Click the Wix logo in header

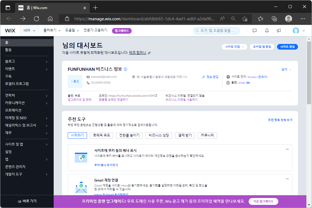tap(10, 31)
